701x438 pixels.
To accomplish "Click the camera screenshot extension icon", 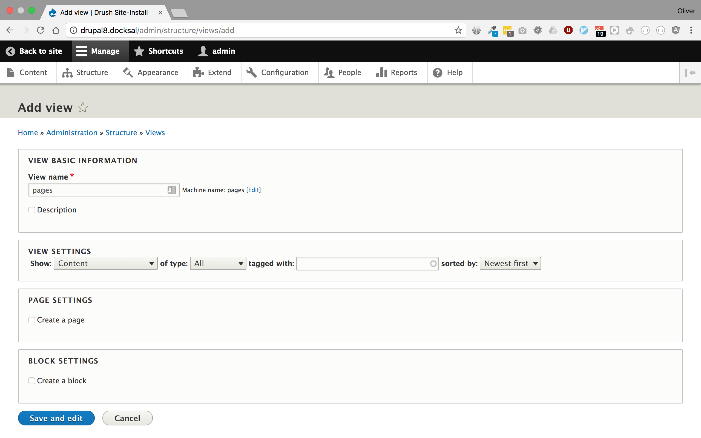I will 522,30.
